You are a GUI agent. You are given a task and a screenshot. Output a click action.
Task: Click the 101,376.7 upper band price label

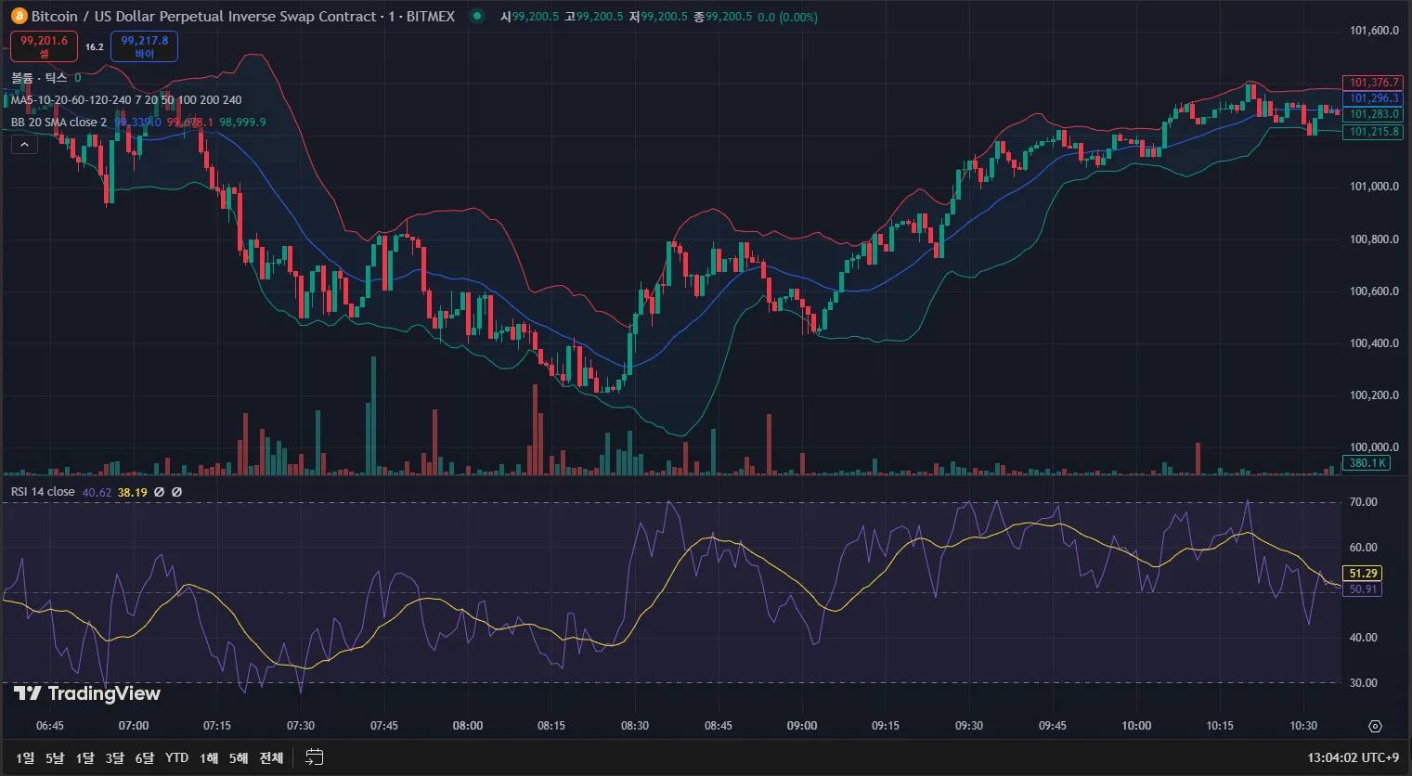coord(1373,83)
